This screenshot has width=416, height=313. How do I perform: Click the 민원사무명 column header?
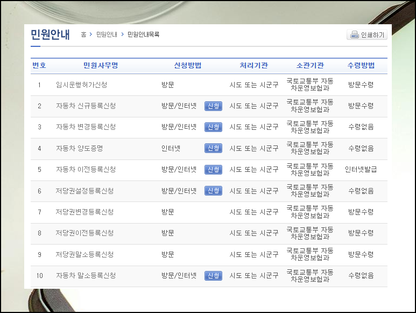(101, 65)
